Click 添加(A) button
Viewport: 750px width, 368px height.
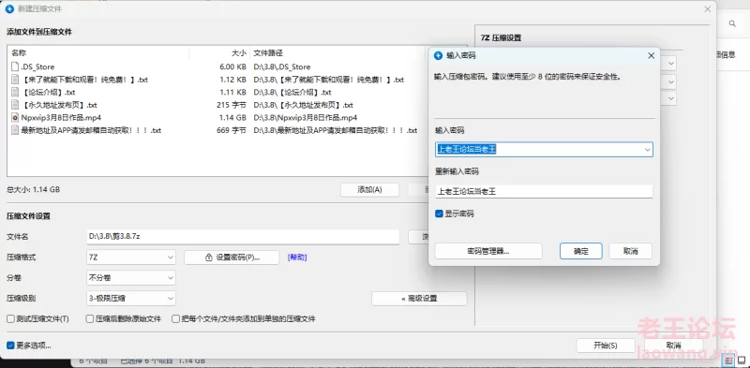(x=369, y=190)
